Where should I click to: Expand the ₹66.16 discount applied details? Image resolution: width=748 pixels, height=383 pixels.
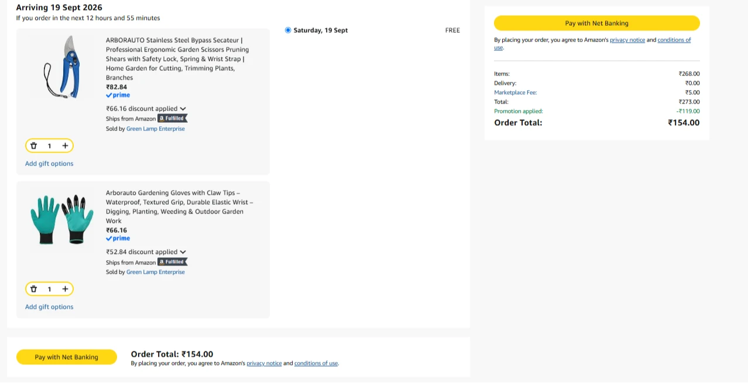[146, 109]
